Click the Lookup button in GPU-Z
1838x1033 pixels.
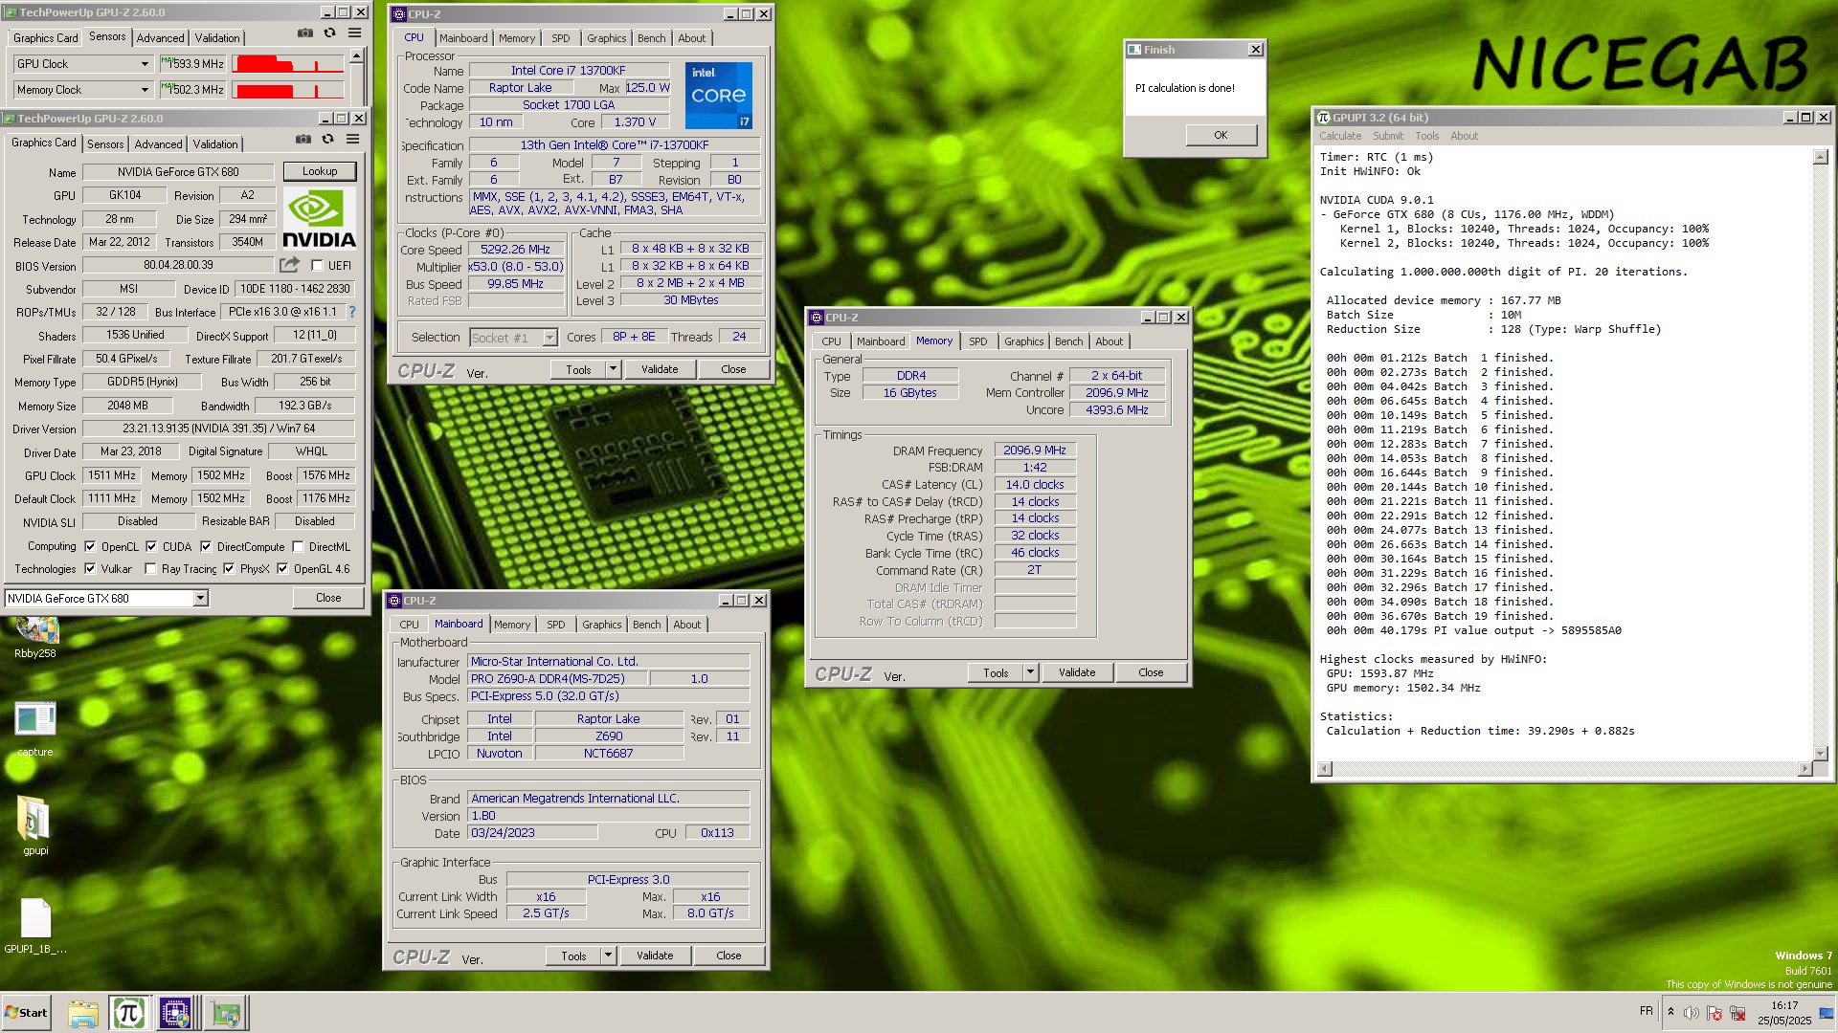click(x=320, y=171)
